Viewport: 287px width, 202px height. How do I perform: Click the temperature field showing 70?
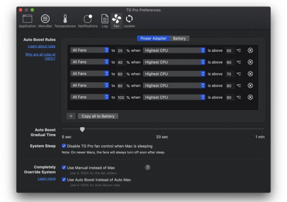click(x=230, y=74)
